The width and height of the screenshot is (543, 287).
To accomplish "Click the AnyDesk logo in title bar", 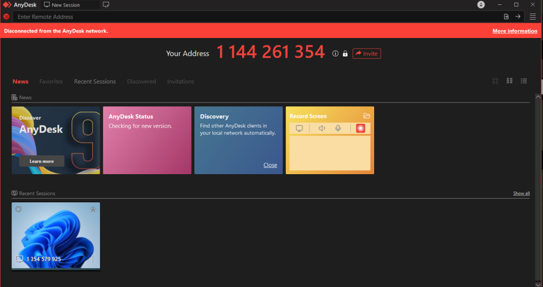I will pyautogui.click(x=7, y=5).
